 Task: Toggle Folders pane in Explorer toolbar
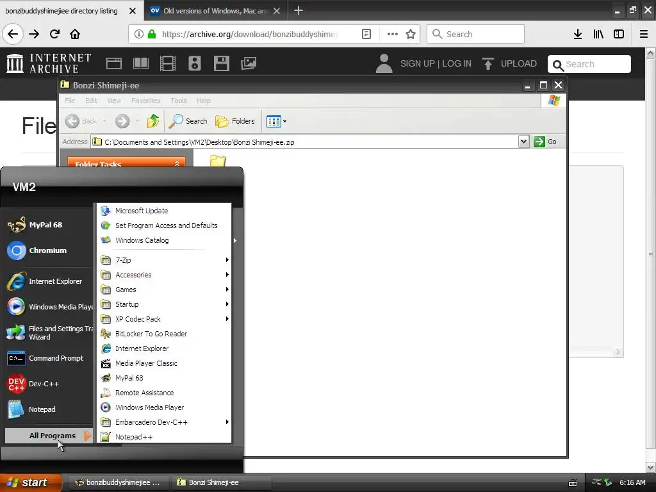(234, 121)
